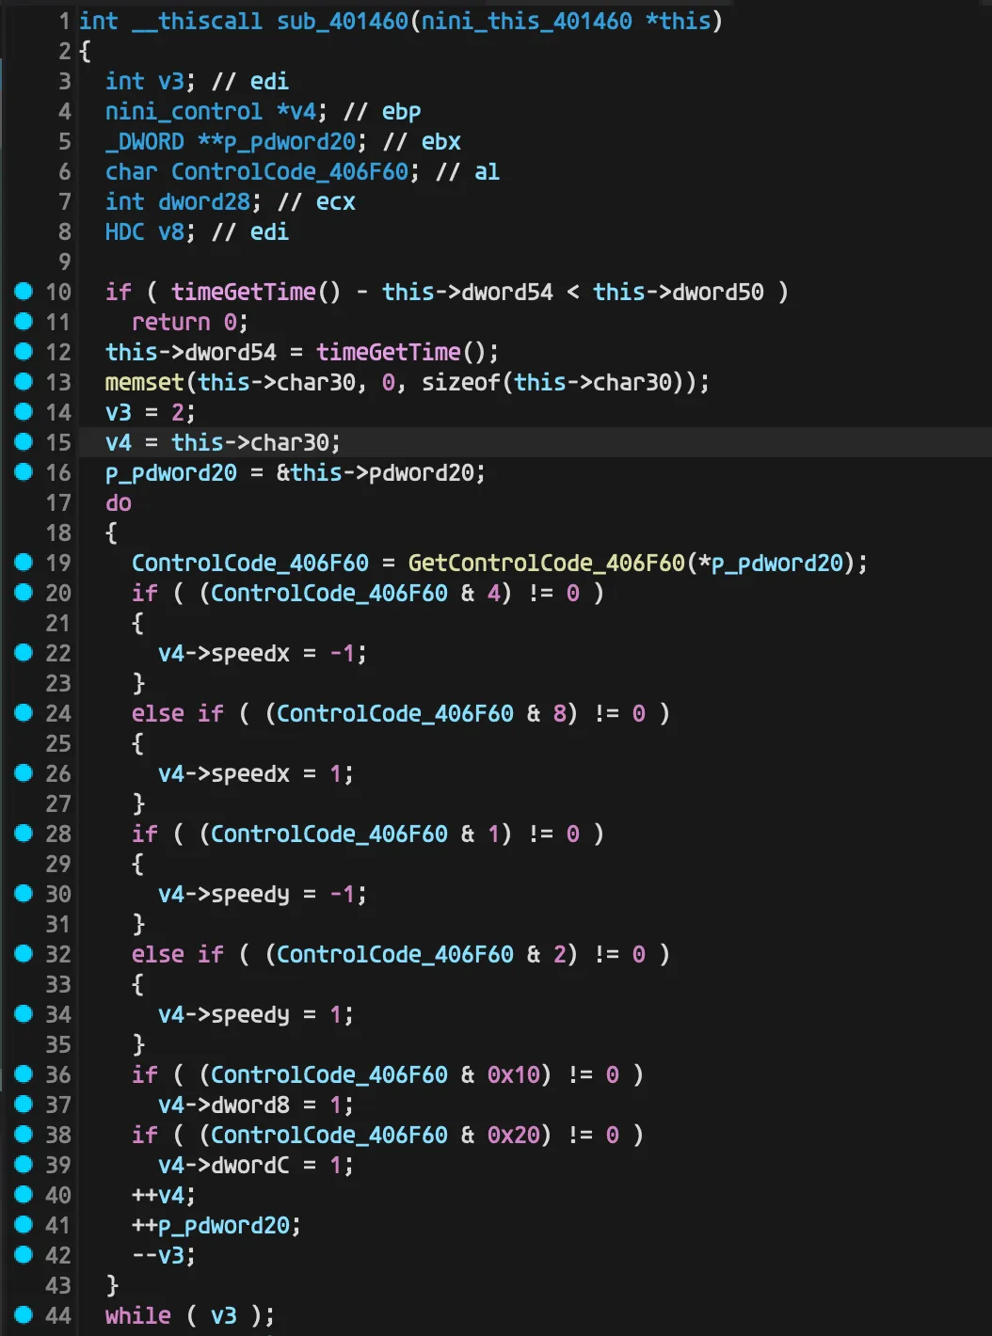Click the do keyword on line 17

click(x=119, y=502)
